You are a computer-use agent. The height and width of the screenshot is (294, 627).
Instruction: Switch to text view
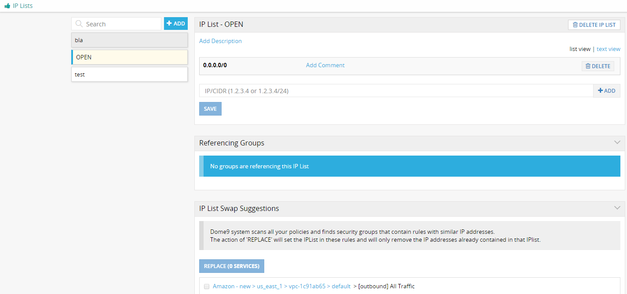tap(609, 49)
